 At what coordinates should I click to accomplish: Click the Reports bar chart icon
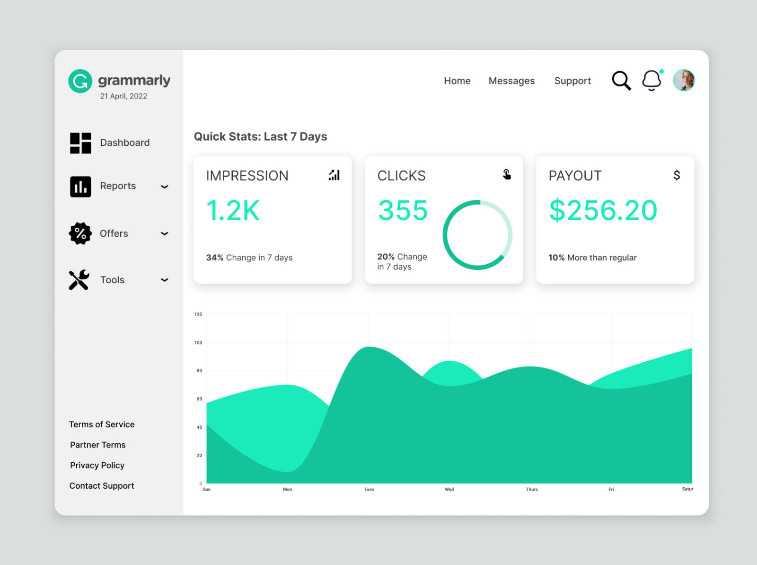pyautogui.click(x=80, y=186)
